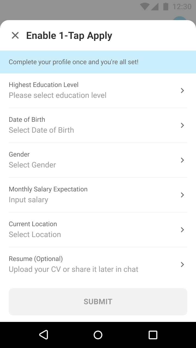Tap the Android back navigation icon
The image size is (196, 348).
click(x=44, y=335)
